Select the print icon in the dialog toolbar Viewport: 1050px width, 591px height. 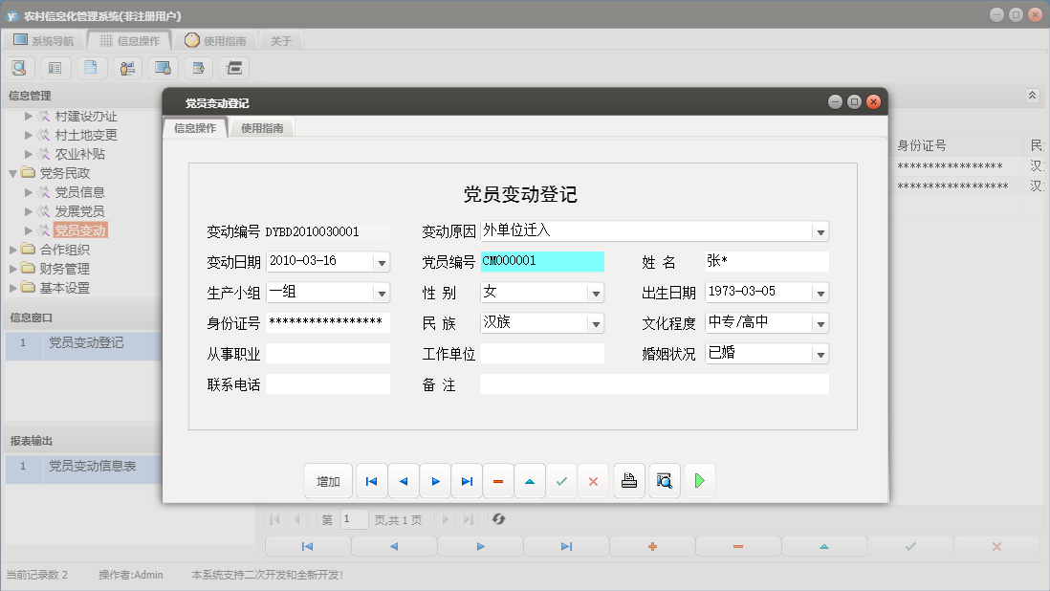(x=628, y=480)
